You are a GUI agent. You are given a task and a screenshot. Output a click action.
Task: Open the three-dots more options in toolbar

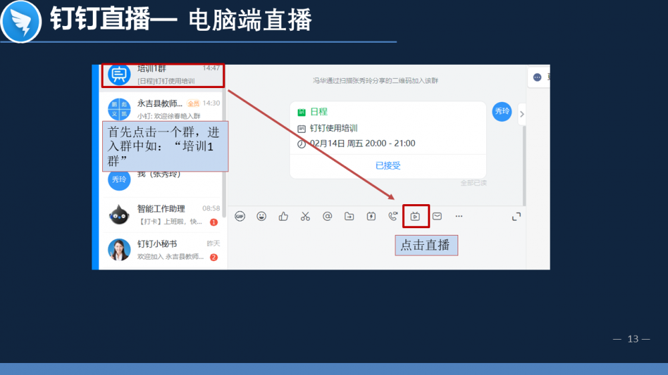459,216
